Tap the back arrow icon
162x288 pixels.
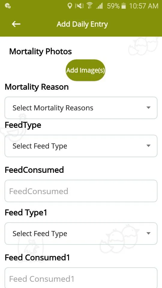coord(16,24)
